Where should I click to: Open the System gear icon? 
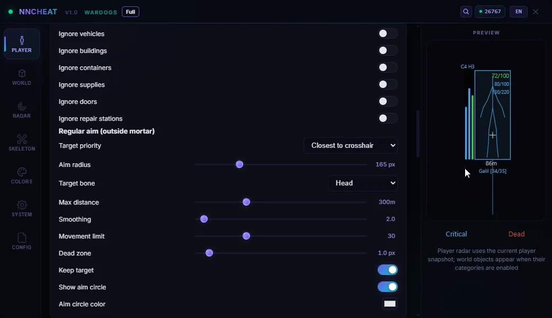(x=22, y=205)
